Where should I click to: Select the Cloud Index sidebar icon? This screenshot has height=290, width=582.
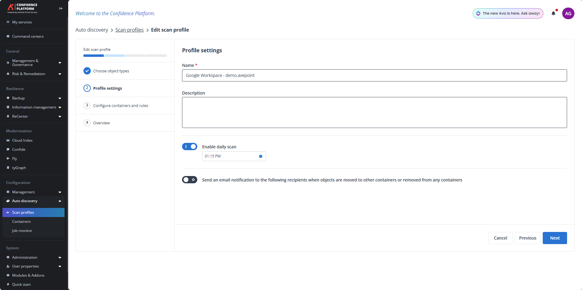point(8,140)
